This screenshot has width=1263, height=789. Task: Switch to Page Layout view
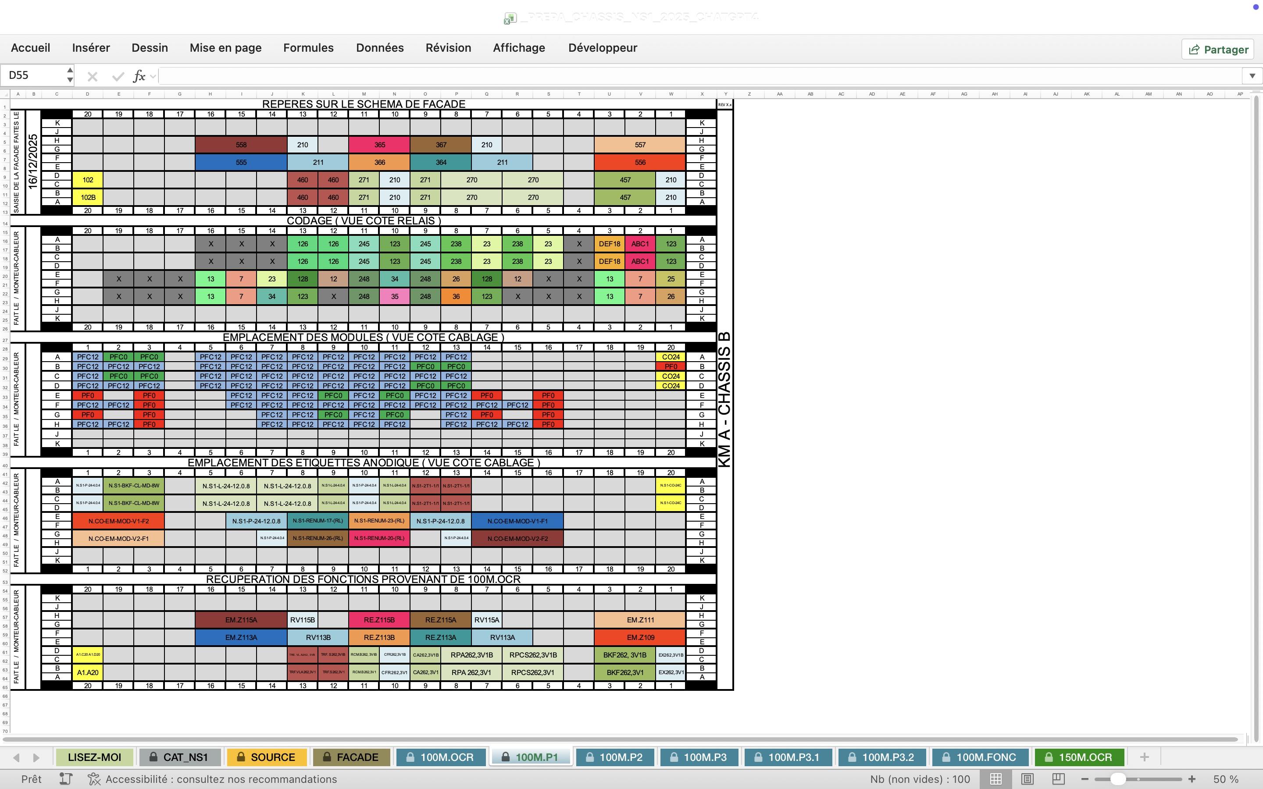point(1027,779)
